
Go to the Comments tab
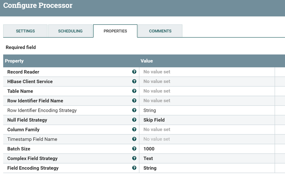pos(160,31)
